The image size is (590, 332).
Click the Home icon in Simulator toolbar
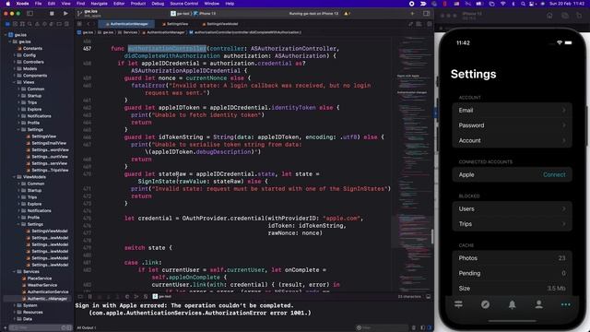tap(549, 16)
